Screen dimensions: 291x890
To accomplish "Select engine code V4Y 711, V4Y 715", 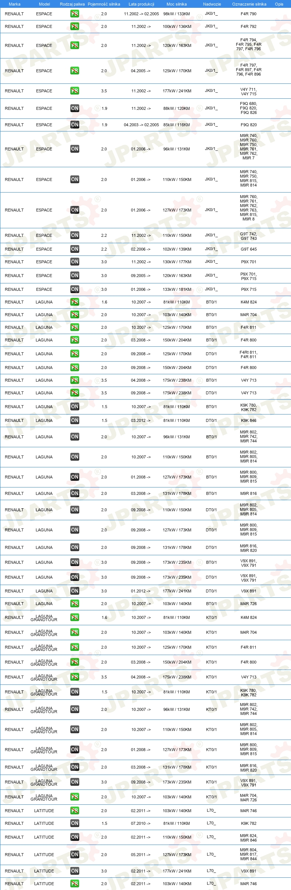I will point(249,92).
